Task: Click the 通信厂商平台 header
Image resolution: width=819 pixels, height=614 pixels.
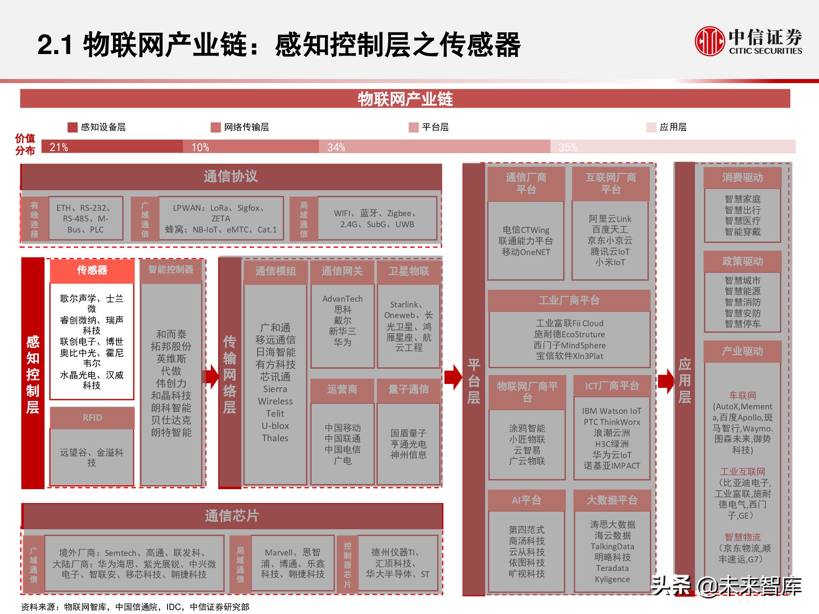Action: [x=526, y=183]
